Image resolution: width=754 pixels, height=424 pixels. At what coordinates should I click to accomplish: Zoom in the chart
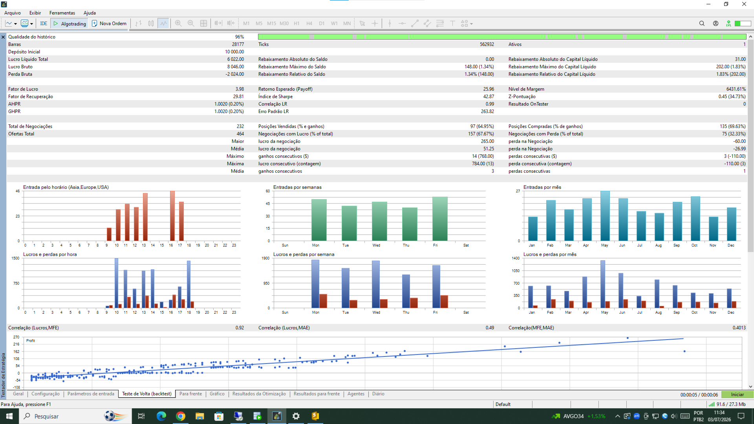pyautogui.click(x=178, y=24)
